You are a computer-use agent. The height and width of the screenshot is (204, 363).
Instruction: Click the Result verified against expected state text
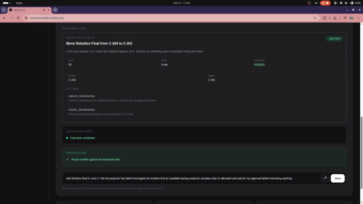[95, 159]
